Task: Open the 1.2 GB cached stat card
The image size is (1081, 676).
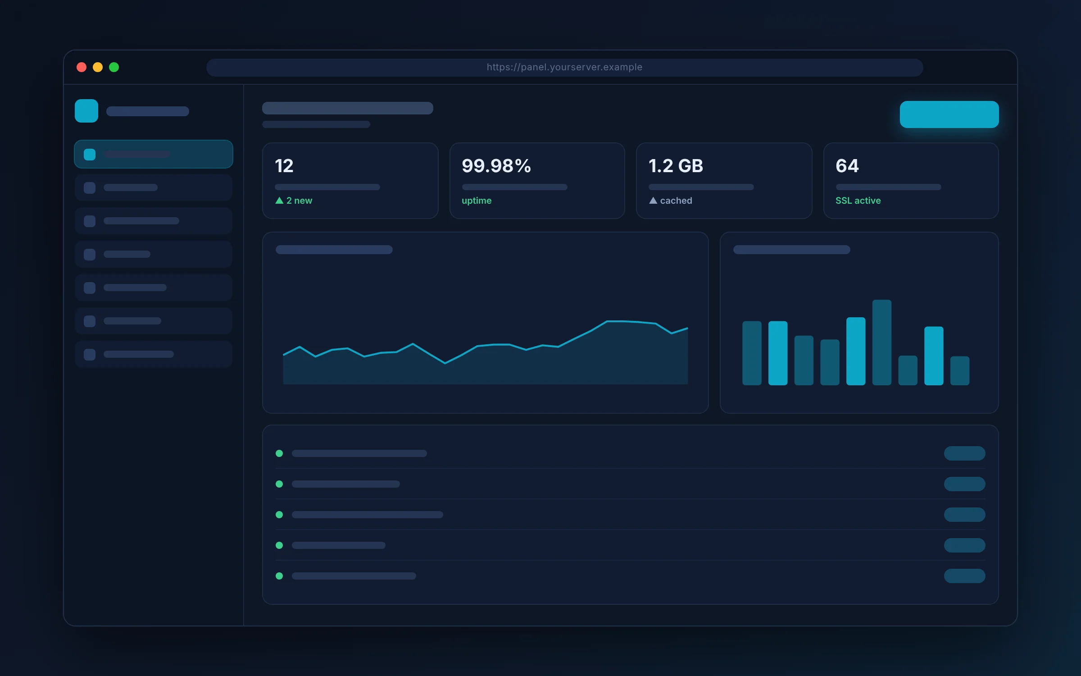Action: pos(724,181)
